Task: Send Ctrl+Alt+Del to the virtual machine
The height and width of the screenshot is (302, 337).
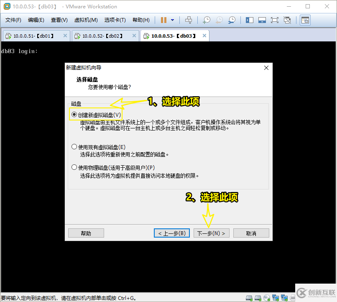Action: click(189, 20)
